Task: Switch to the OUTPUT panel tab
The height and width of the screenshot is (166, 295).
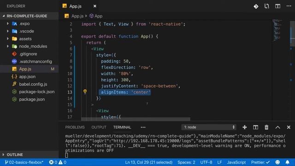Action: click(99, 127)
